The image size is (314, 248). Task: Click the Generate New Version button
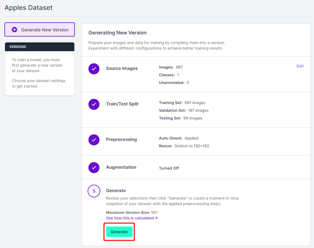click(40, 30)
